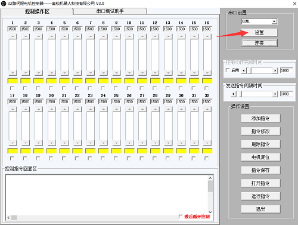Image resolution: width=298 pixels, height=225 pixels.
Task: Click horizontal scrollbar thumb in 控制指令回显区 box
Action: 14,218
